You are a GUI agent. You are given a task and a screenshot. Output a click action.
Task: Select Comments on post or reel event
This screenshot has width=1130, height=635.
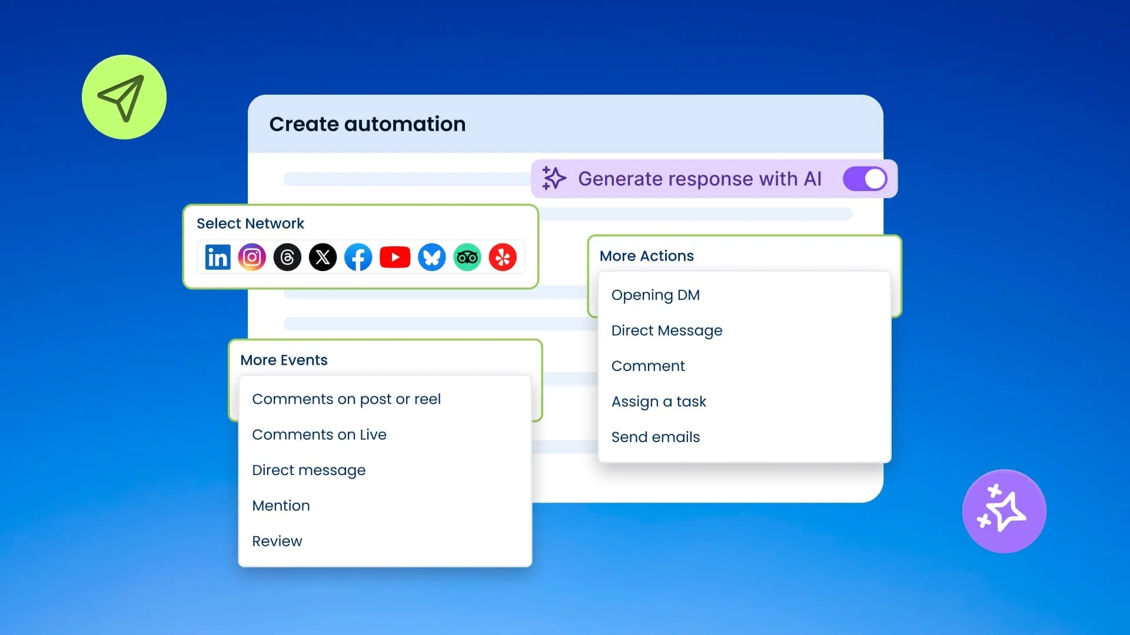tap(347, 399)
